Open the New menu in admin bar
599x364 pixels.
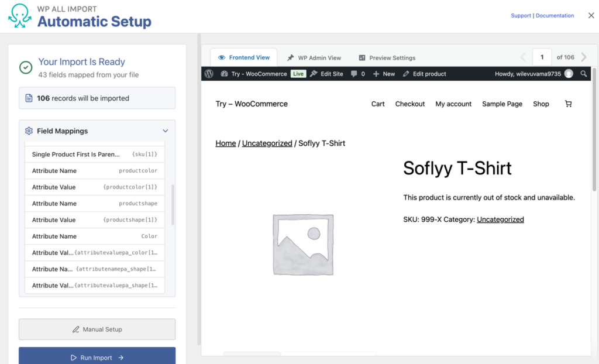pos(384,74)
